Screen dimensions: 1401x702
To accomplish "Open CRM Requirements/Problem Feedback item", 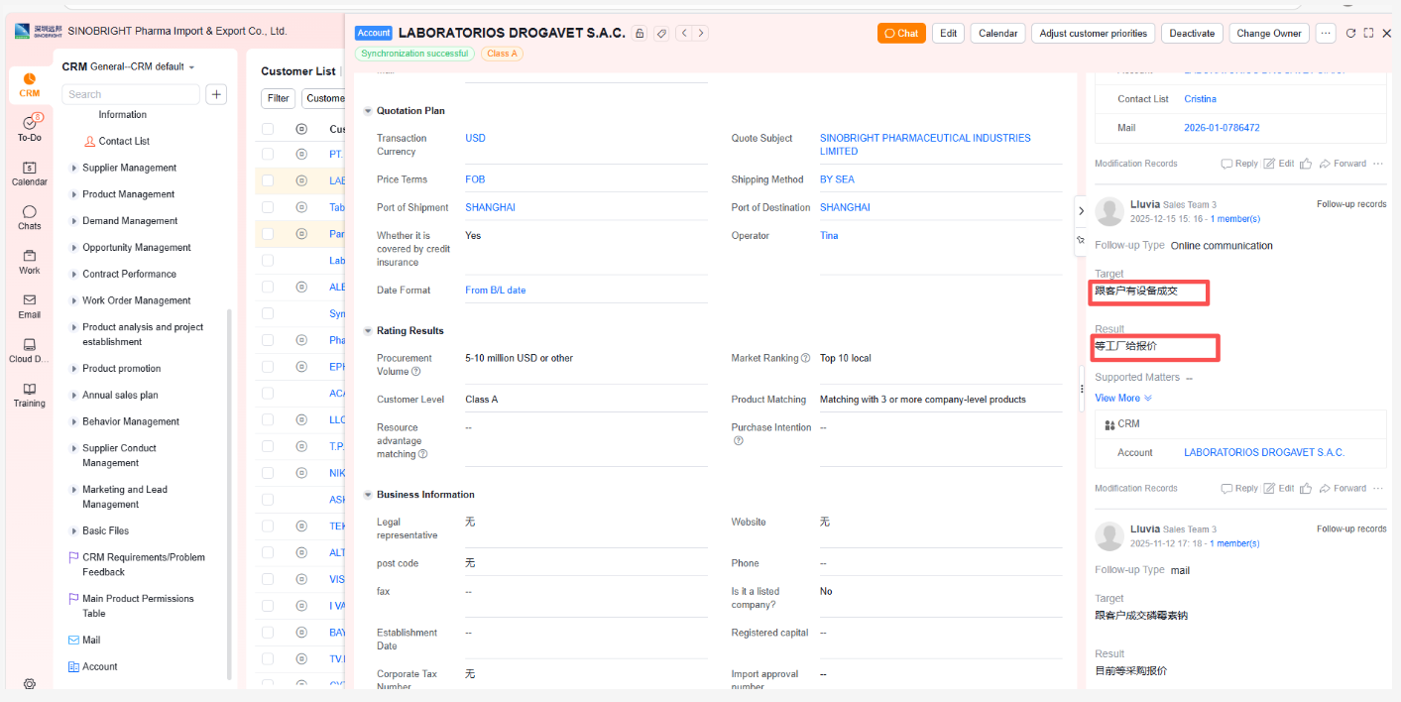I will pos(144,564).
